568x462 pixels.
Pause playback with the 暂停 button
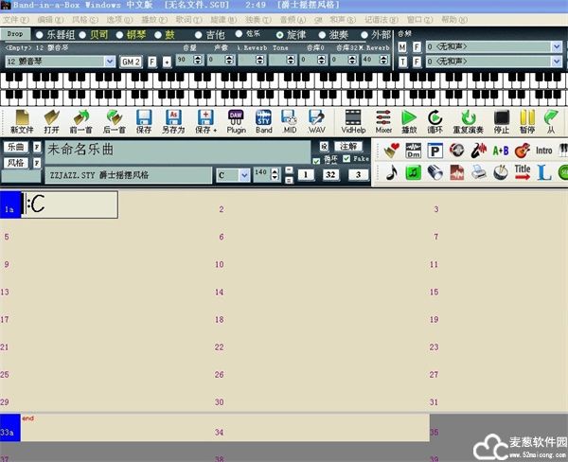pos(527,122)
